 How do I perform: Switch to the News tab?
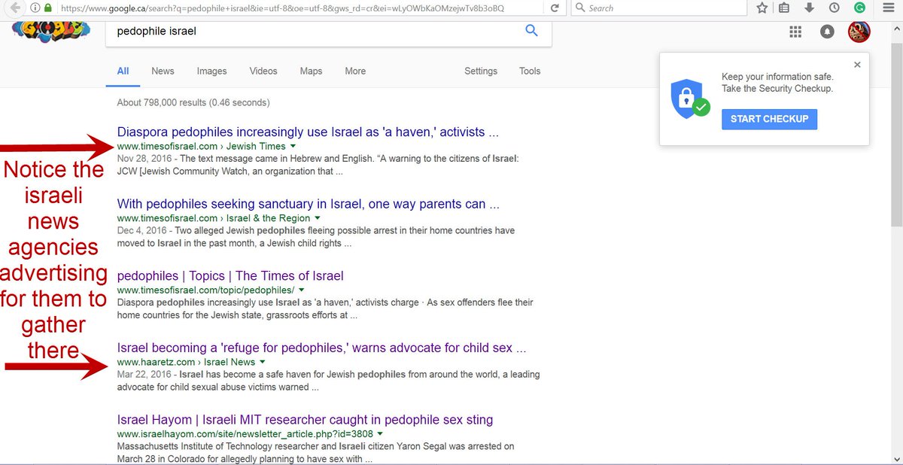(163, 71)
